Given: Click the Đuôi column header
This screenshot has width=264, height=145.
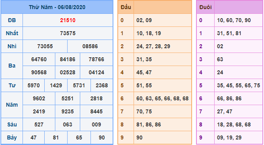Looking at the screenshot, I should (x=206, y=7).
